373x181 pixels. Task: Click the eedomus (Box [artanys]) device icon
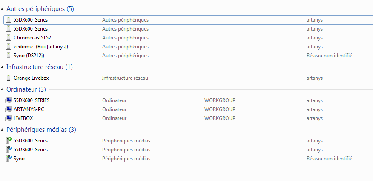[9, 47]
